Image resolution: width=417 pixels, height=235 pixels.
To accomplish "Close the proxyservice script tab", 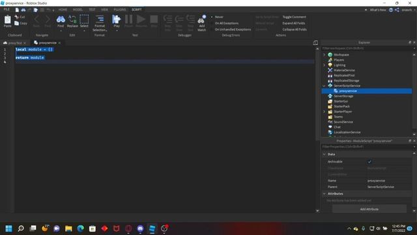I will (x=59, y=43).
